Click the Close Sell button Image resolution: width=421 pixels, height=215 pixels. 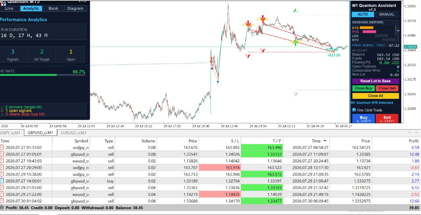387,88
